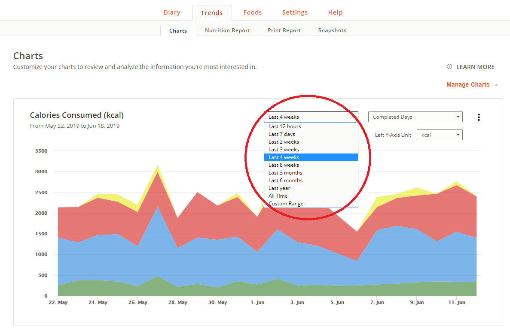Choose Custom Range option
Viewport: 510px width, 328px height.
311,203
